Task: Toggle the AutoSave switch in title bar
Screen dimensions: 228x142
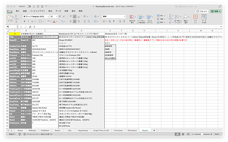Action: click(29, 6)
